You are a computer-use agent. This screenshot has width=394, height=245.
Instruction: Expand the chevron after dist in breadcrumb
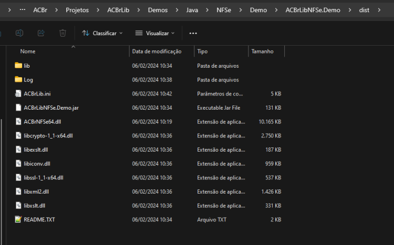(x=379, y=10)
